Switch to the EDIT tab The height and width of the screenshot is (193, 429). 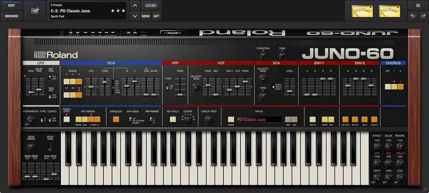pos(11,5)
